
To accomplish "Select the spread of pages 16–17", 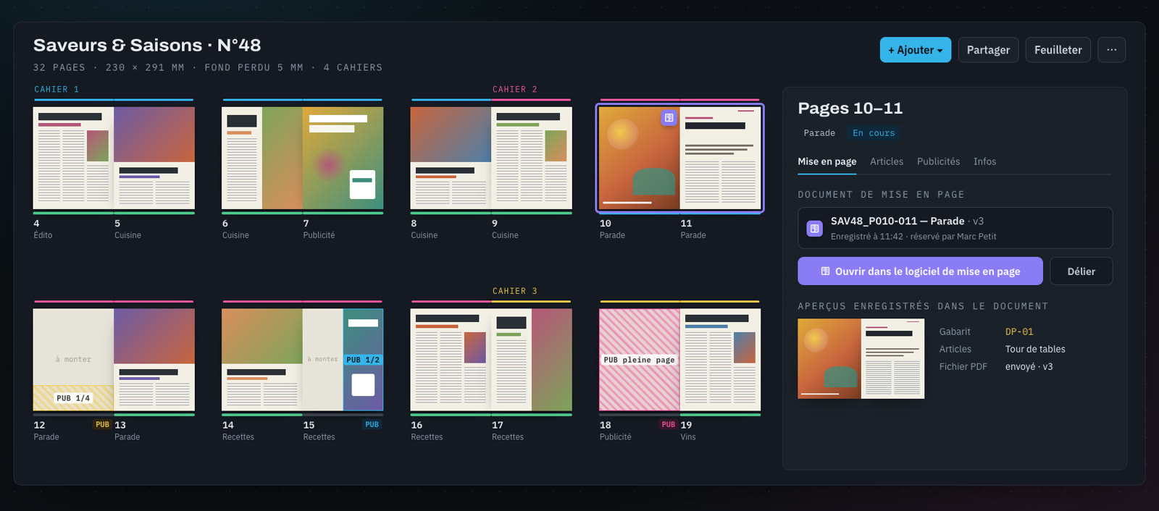I will click(491, 360).
